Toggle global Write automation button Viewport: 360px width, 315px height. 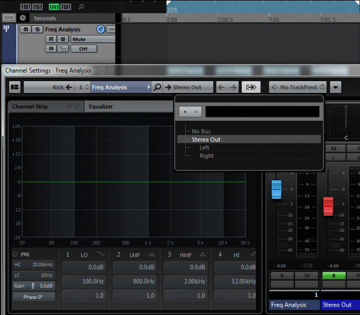[66, 7]
